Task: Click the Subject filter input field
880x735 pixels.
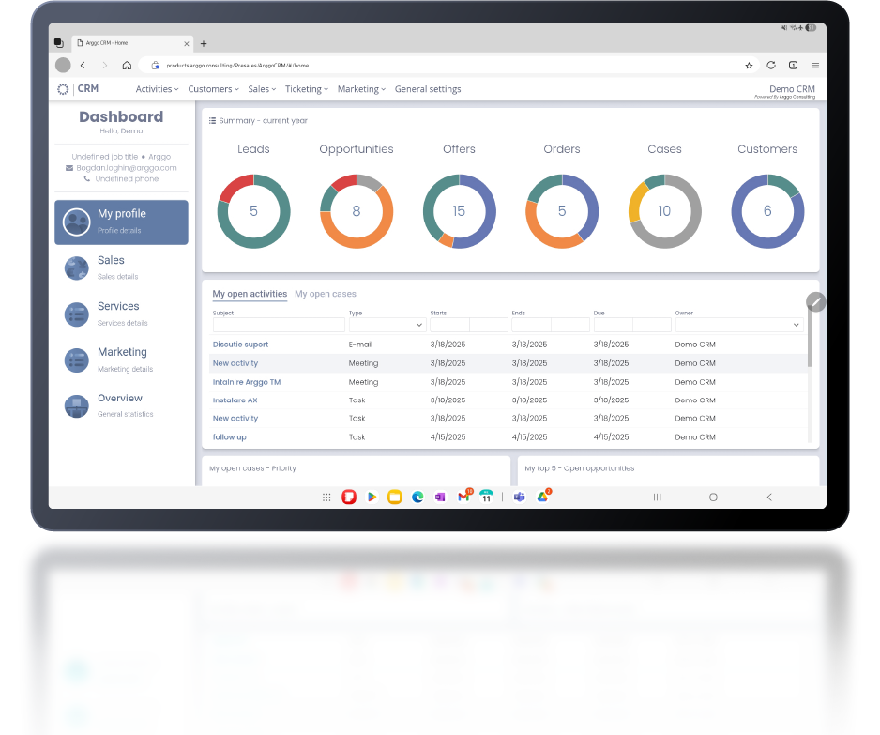Action: coord(279,325)
